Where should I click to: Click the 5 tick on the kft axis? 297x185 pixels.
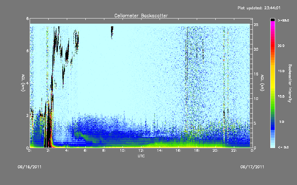255,123
